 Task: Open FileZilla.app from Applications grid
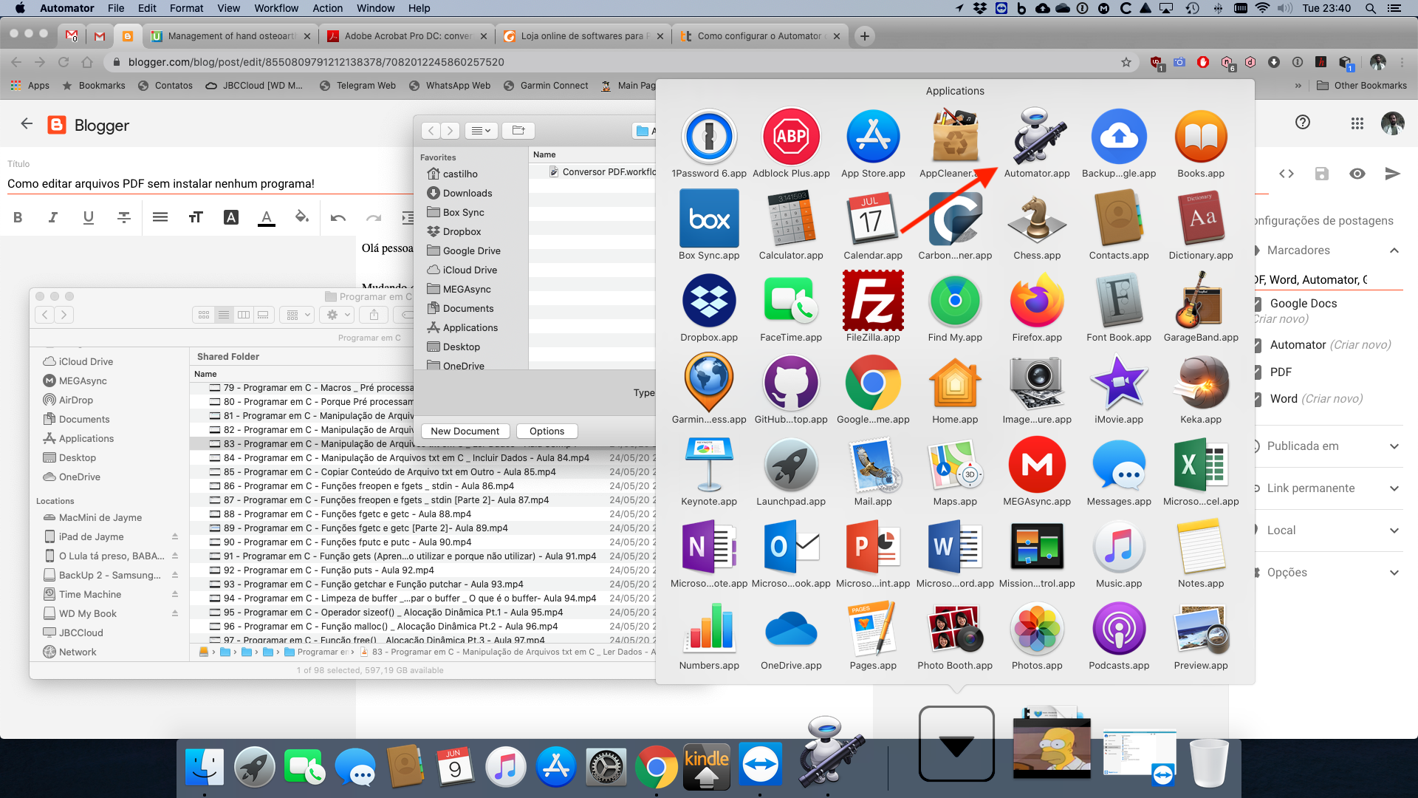coord(873,301)
